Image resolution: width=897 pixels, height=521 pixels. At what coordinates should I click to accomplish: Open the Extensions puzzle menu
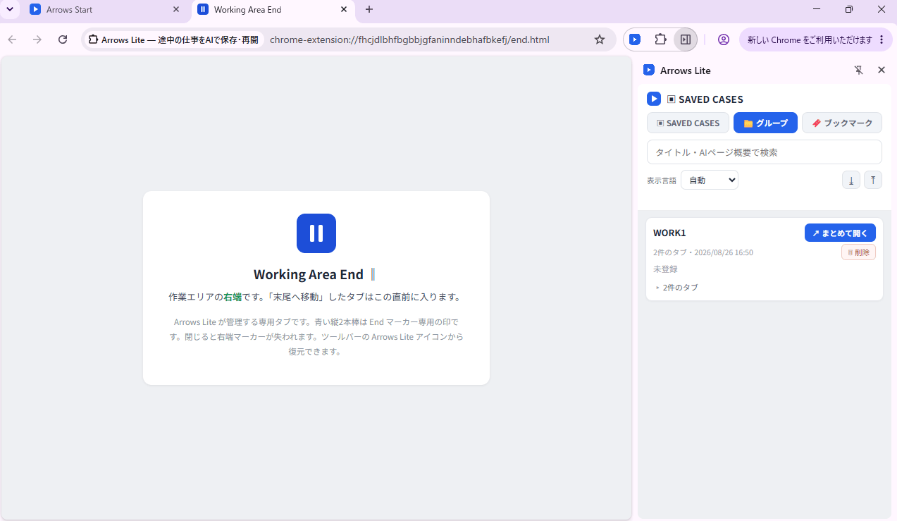pos(660,39)
